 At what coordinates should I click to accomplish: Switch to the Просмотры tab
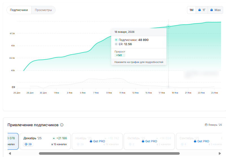(x=43, y=10)
